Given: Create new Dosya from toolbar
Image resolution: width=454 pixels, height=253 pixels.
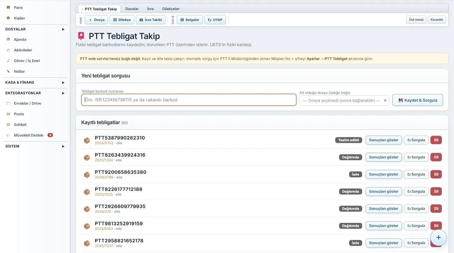Looking at the screenshot, I should click(96, 20).
